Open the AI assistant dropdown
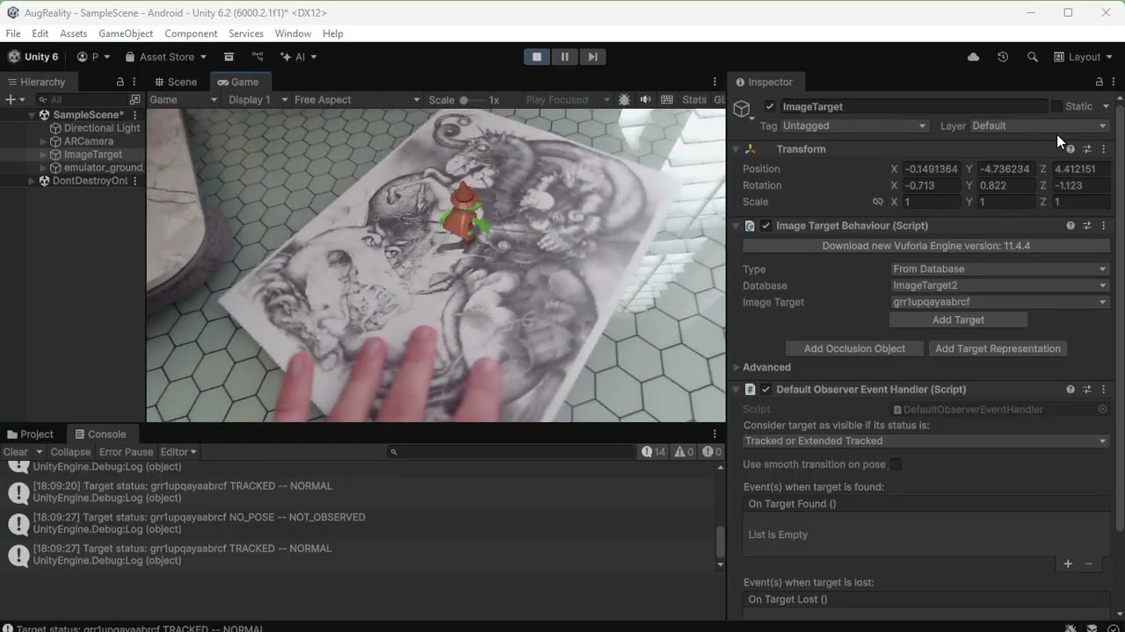1125x632 pixels. [299, 57]
